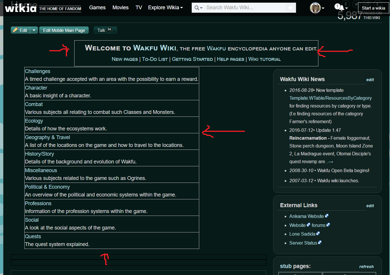This screenshot has width=390, height=275.
Task: Click edit on Wakfu Wiki News
Action: (x=370, y=80)
